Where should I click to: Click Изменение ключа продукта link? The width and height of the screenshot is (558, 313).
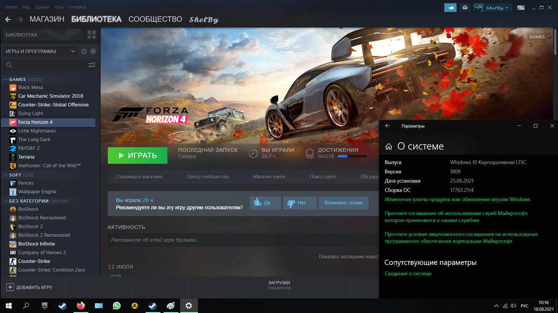458,199
